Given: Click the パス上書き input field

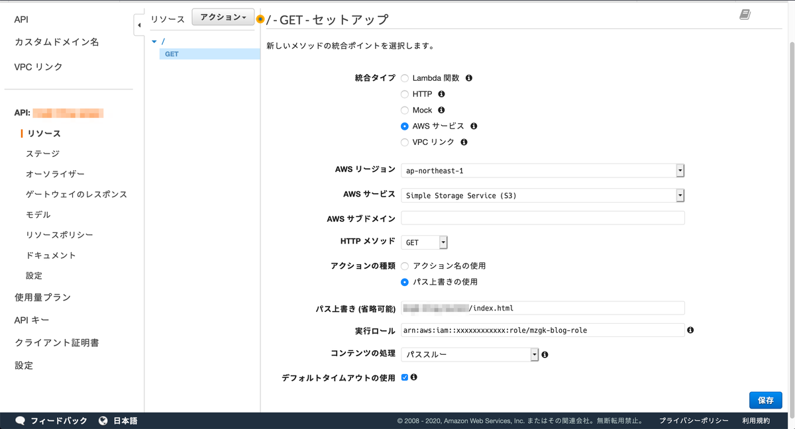Looking at the screenshot, I should (543, 308).
